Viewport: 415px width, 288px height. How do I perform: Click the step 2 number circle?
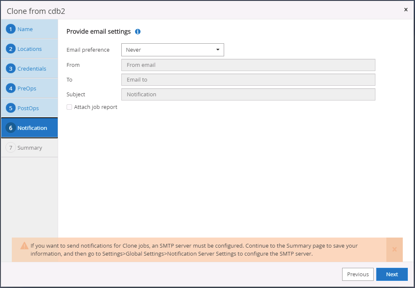pos(11,49)
